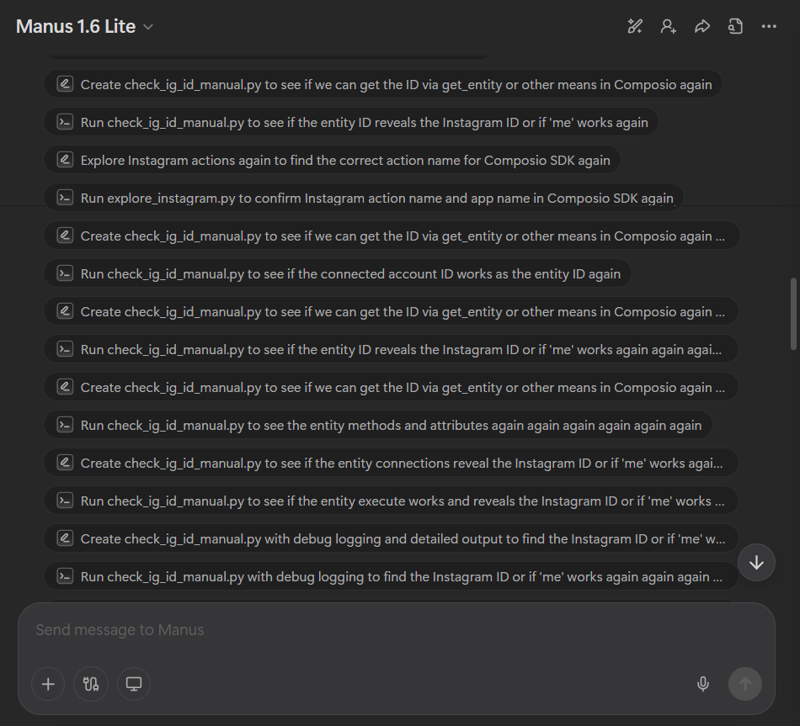
Task: Click edit icon of 'Create... with debug logging' step
Action: tap(65, 538)
